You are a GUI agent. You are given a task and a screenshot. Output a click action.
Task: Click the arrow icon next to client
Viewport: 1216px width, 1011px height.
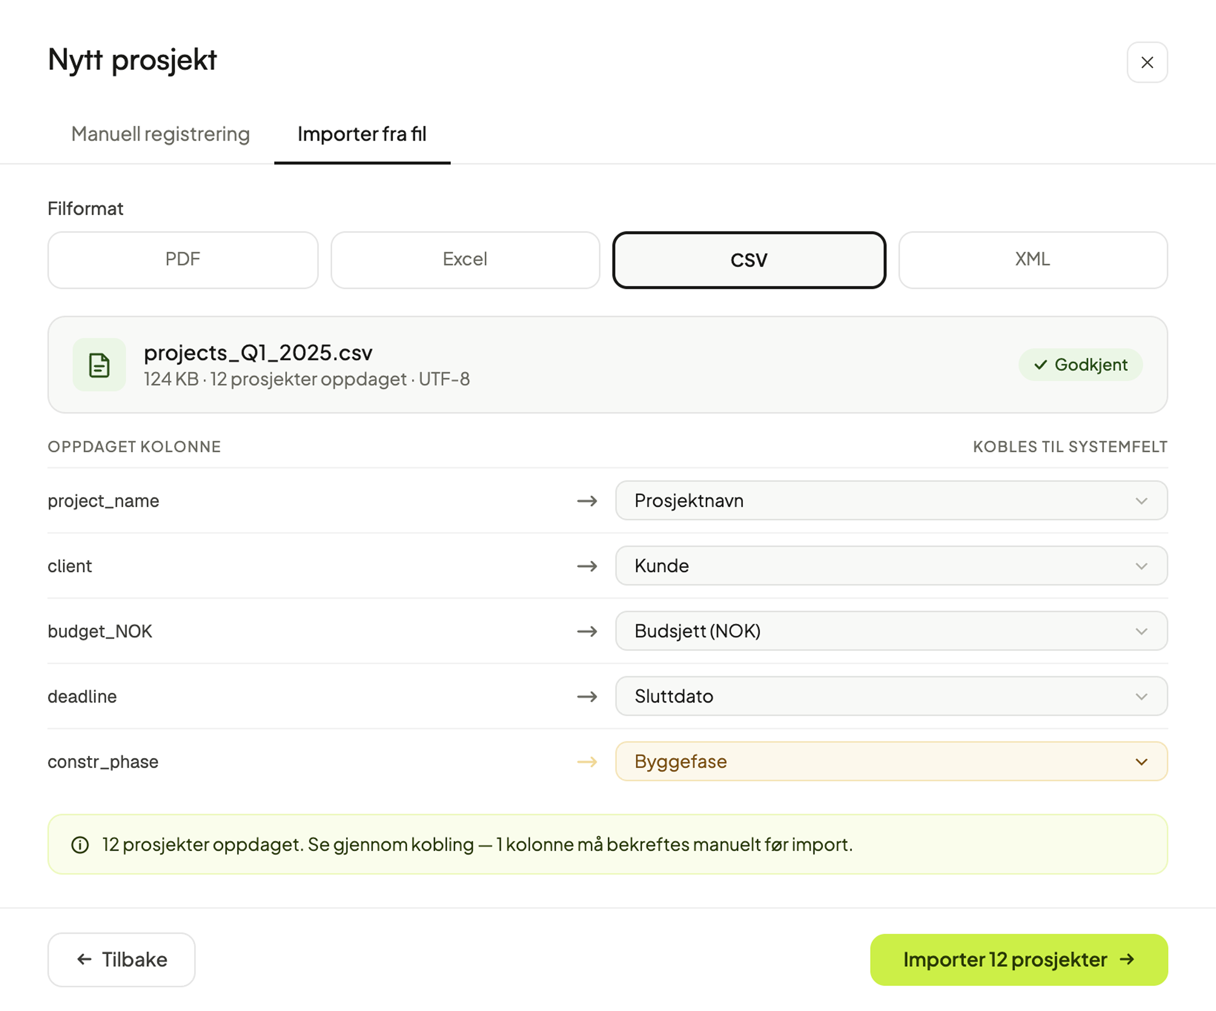587,566
